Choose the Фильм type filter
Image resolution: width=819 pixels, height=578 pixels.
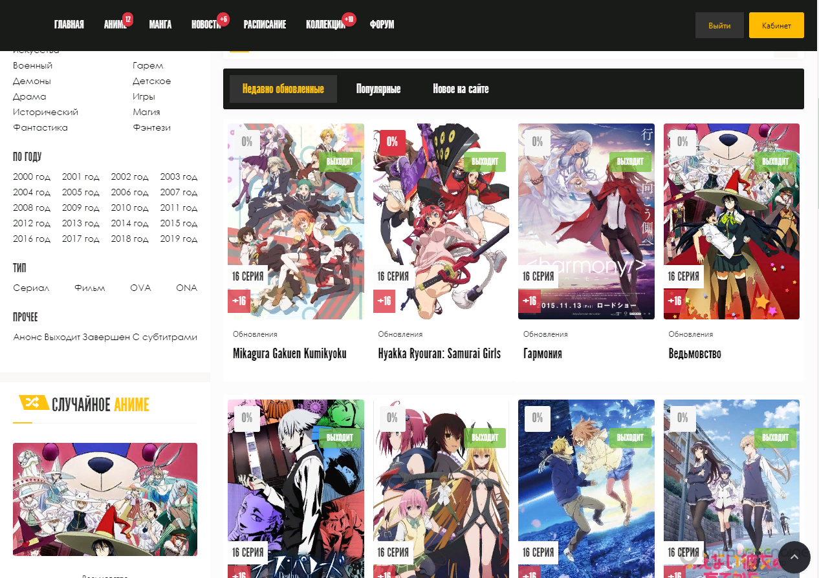click(90, 288)
